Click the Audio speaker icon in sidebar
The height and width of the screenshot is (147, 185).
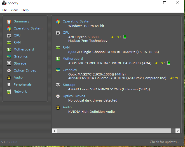pos(9,78)
